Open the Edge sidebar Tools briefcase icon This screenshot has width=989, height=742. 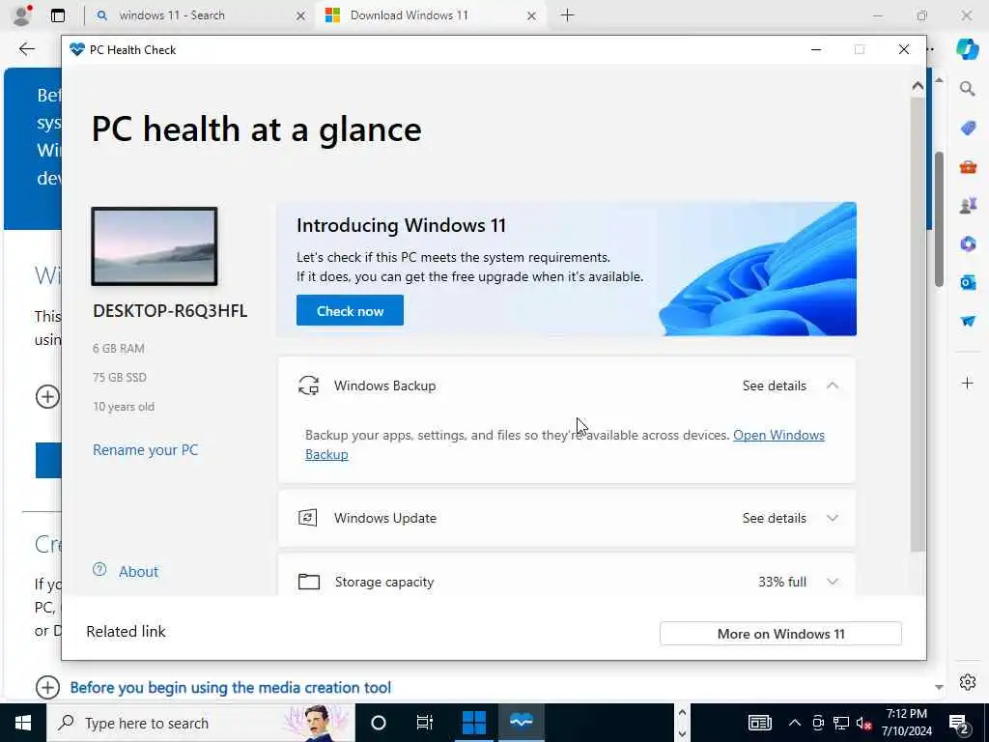[968, 167]
